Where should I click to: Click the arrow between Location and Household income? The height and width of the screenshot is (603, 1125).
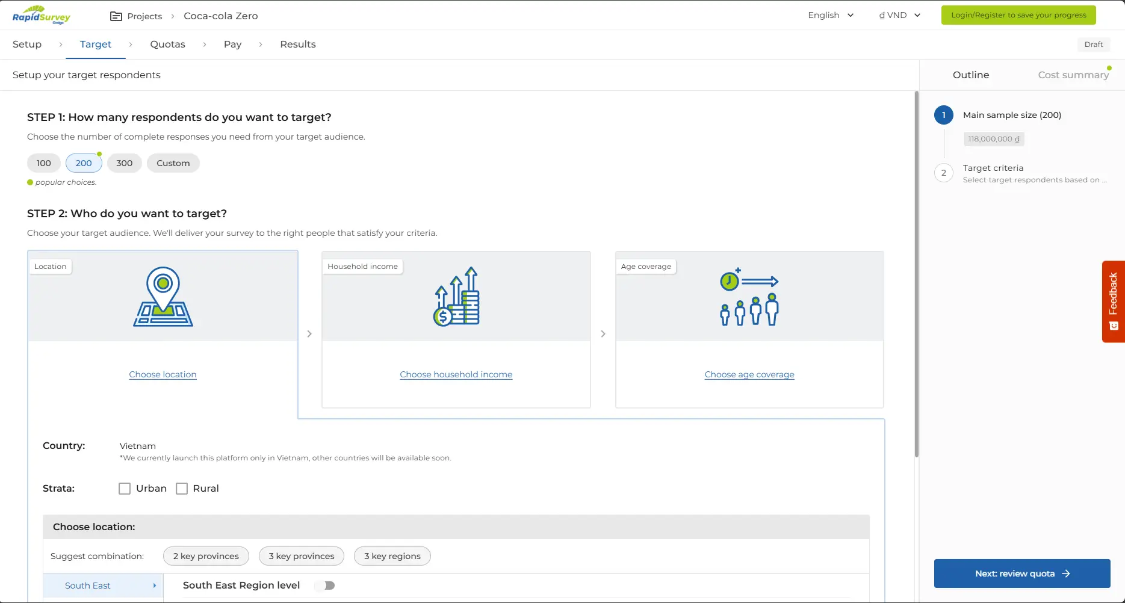coord(309,334)
